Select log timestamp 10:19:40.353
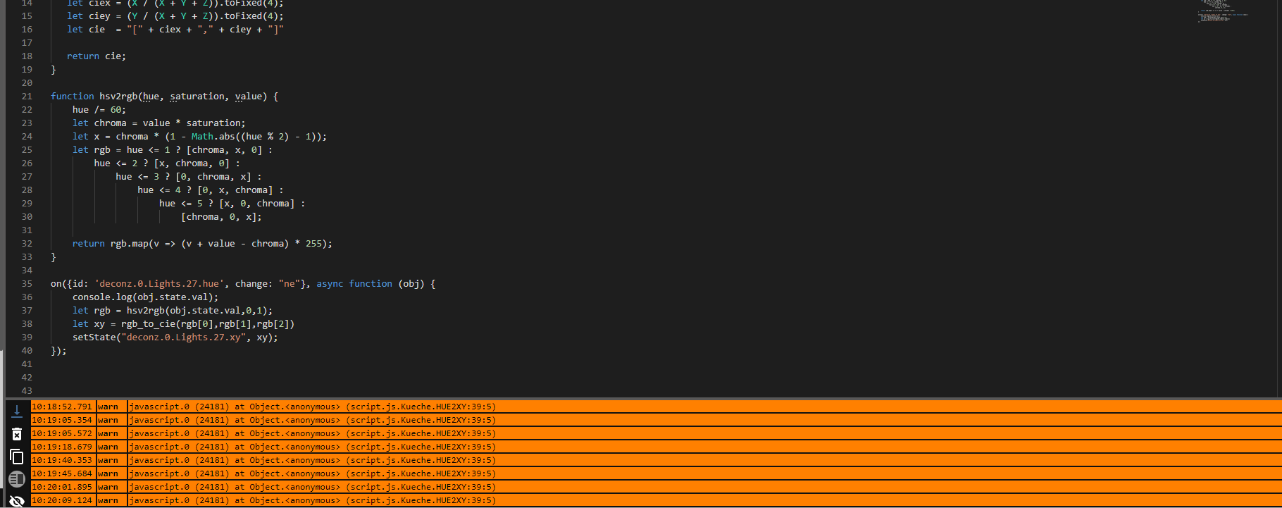1282x508 pixels. pyautogui.click(x=62, y=460)
